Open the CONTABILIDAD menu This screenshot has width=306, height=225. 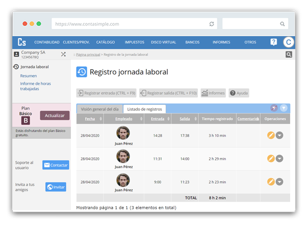click(x=47, y=42)
